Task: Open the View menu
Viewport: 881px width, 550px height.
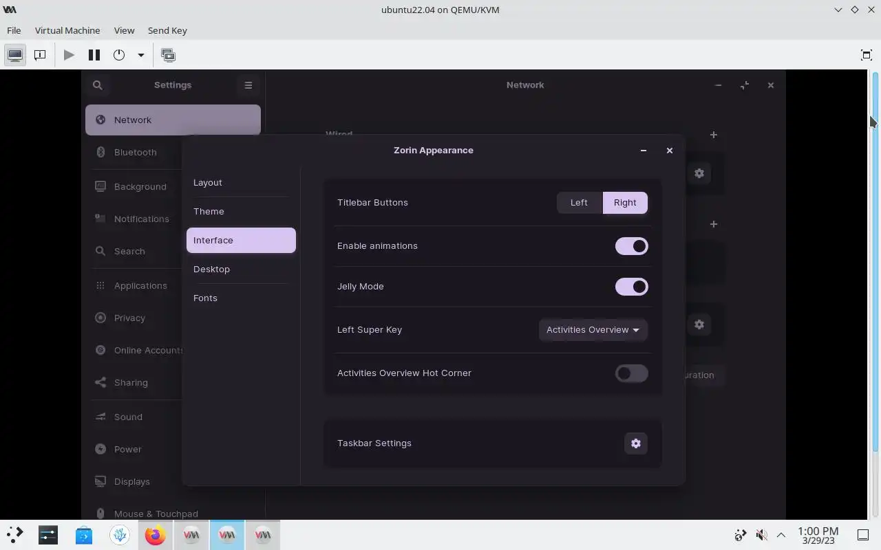Action: pyautogui.click(x=124, y=30)
